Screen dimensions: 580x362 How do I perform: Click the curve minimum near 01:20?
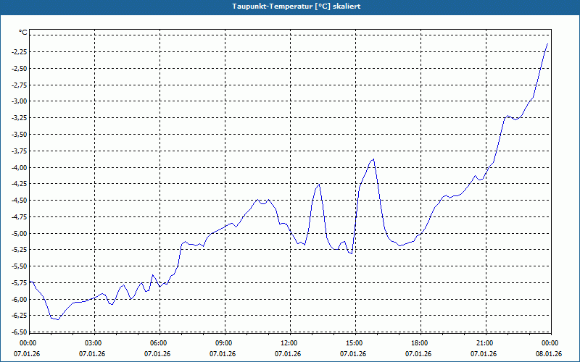coord(57,319)
